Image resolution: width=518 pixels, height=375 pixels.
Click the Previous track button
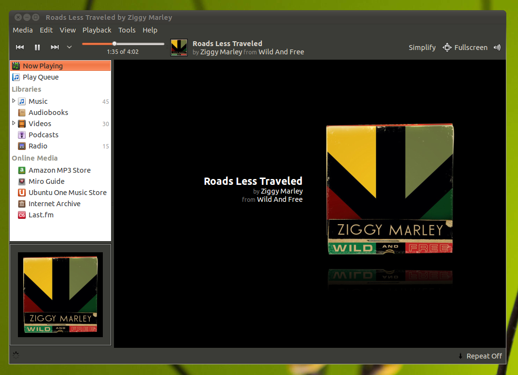[x=20, y=47]
